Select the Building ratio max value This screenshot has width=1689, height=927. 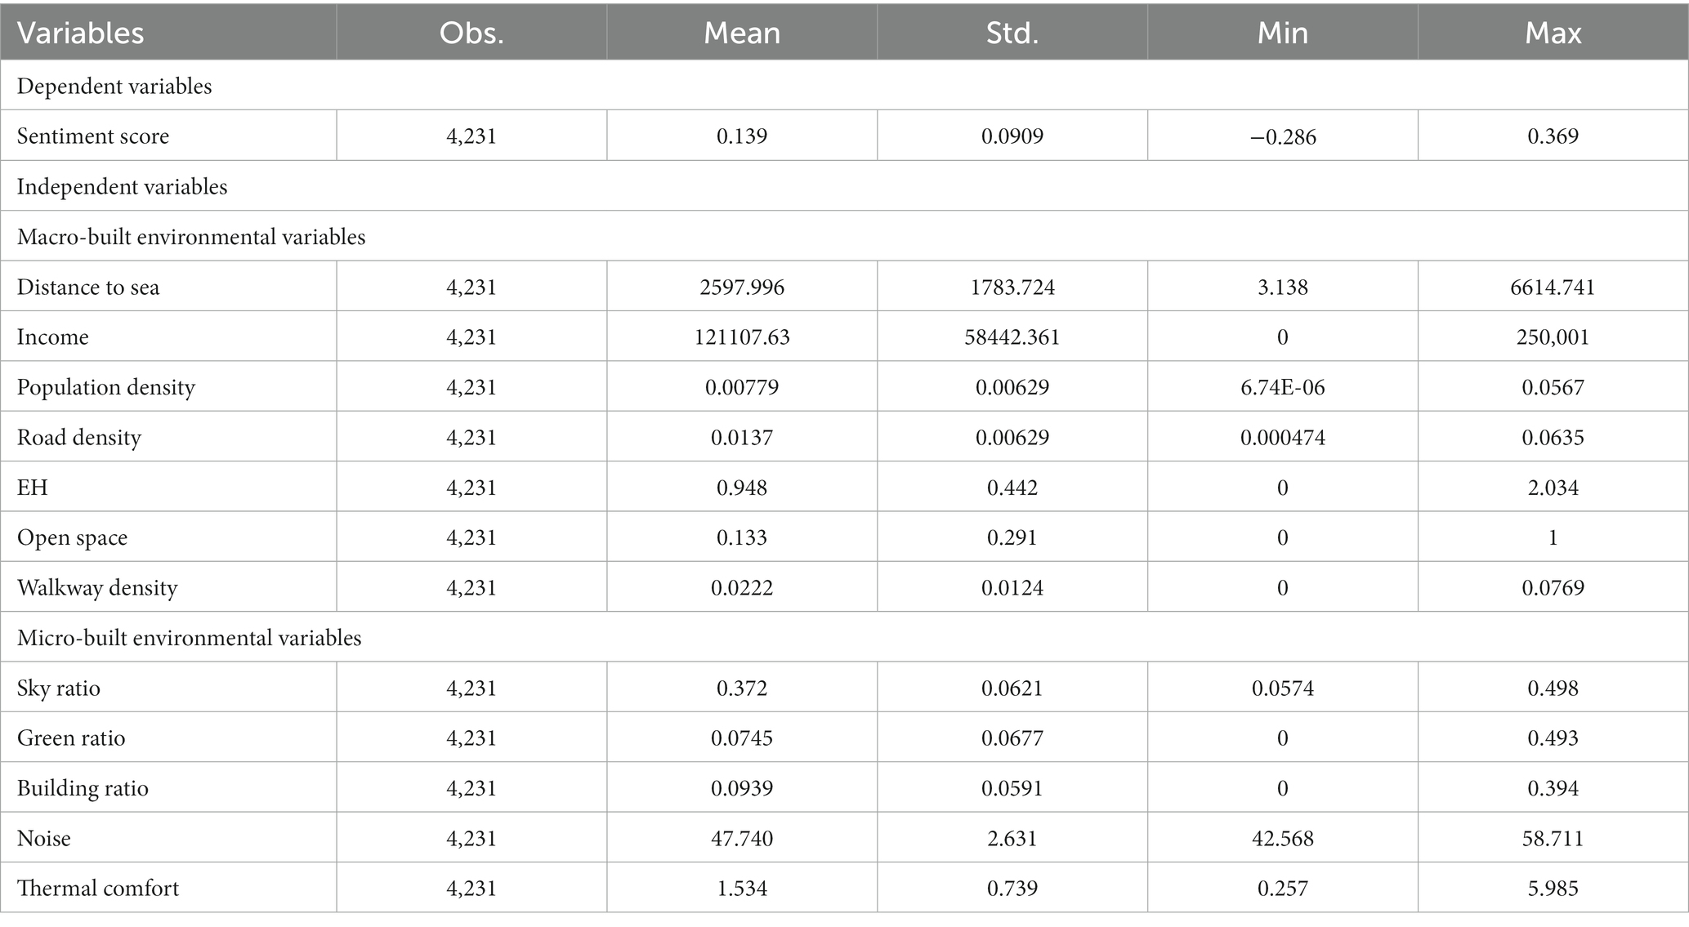pyautogui.click(x=1553, y=788)
